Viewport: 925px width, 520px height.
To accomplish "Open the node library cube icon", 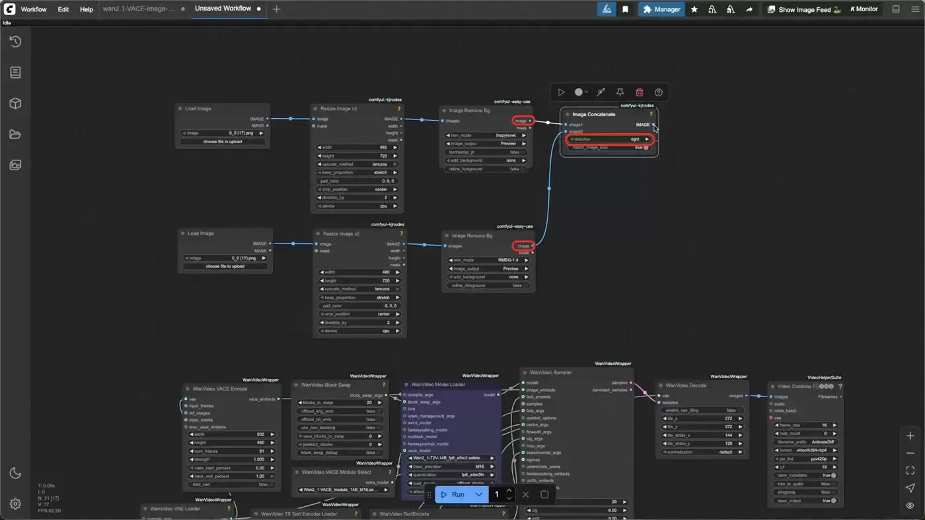I will [x=15, y=104].
